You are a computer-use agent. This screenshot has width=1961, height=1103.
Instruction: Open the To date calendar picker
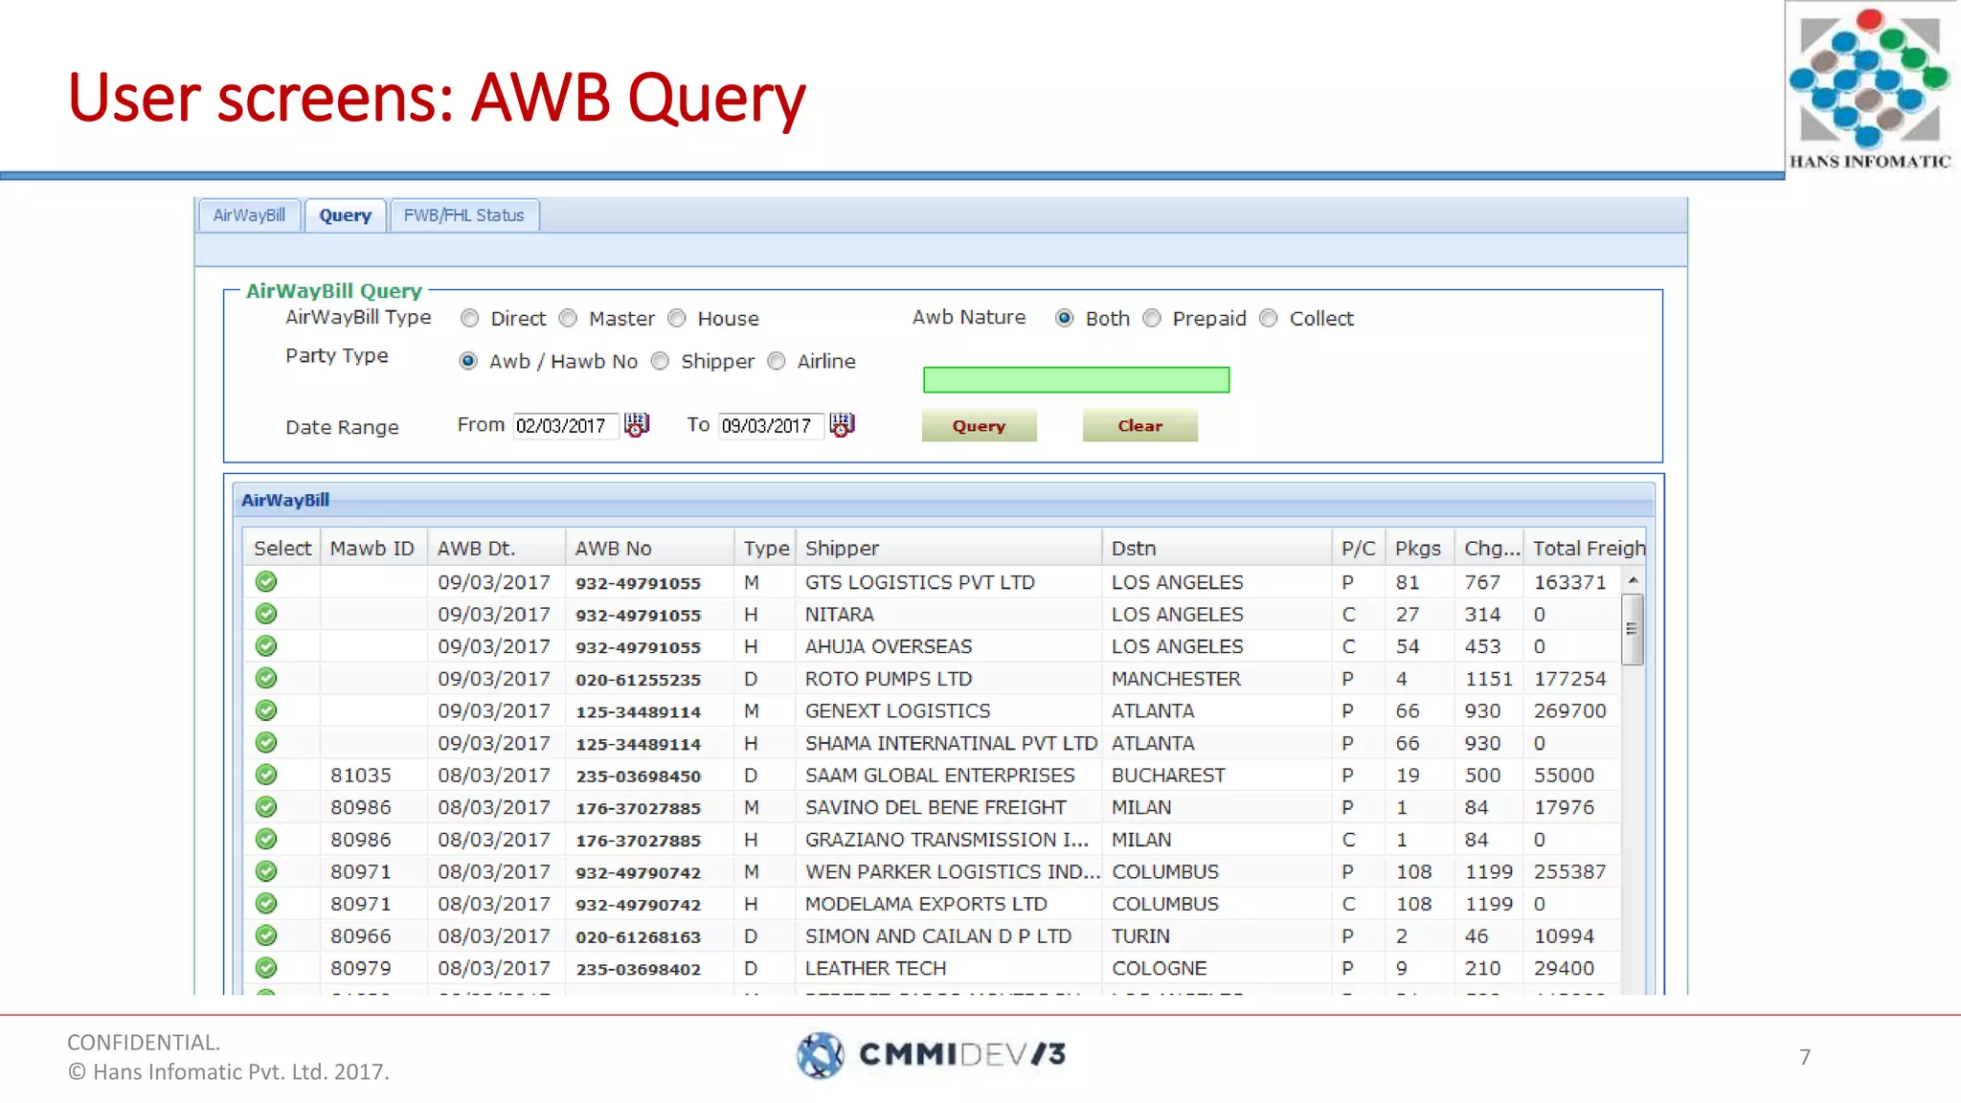(842, 424)
